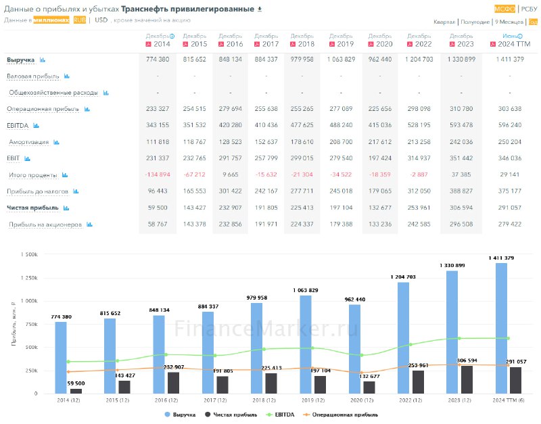This screenshot has height=424, width=541.
Task: Open the Итого проценты metric link
Action: 33,175
